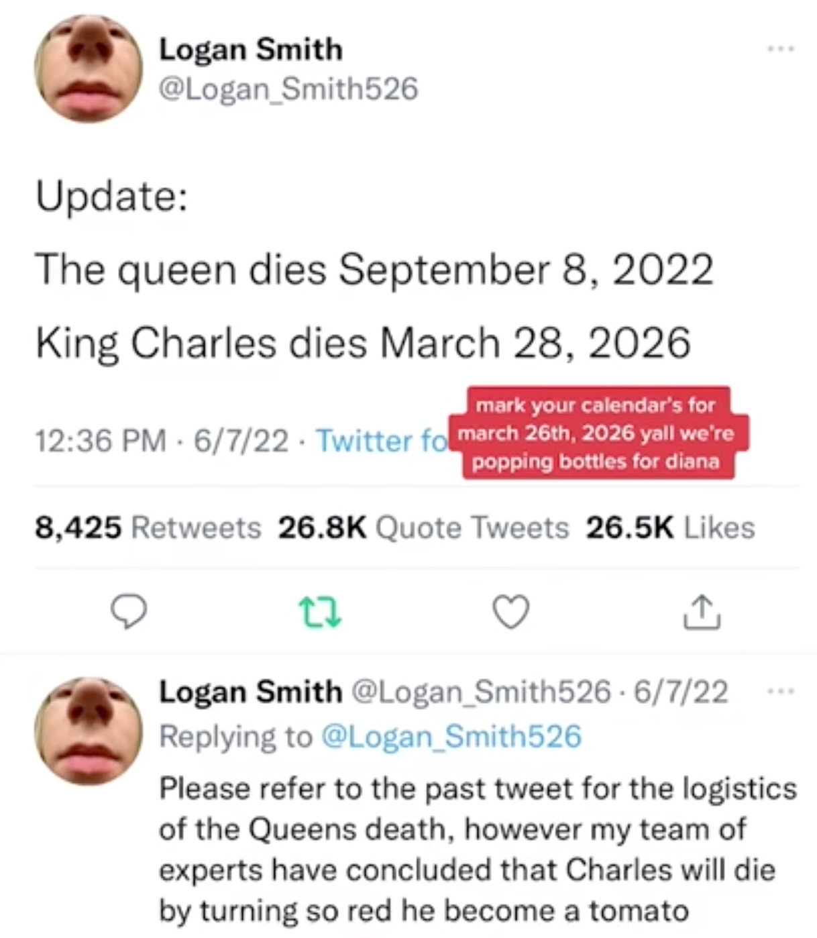View the 8,425 Retweets list
The height and width of the screenshot is (938, 817).
(x=148, y=527)
